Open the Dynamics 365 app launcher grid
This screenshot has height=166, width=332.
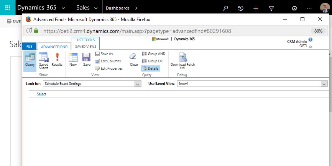(x=8, y=8)
